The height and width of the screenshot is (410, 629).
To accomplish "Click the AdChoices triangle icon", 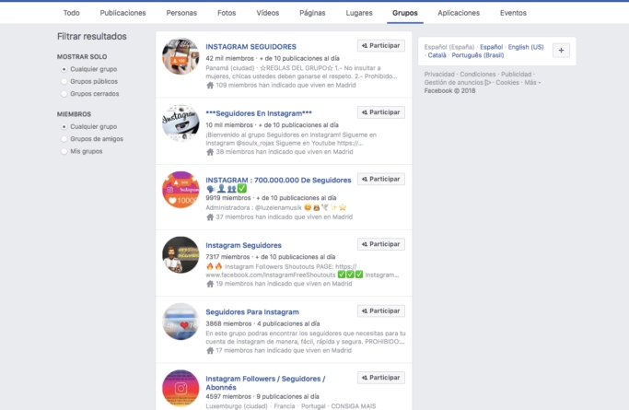I will [x=488, y=83].
